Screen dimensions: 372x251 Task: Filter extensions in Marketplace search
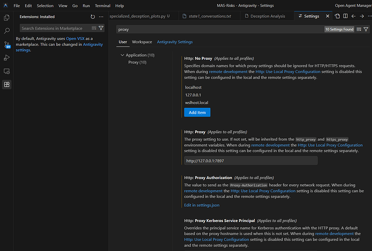101,28
